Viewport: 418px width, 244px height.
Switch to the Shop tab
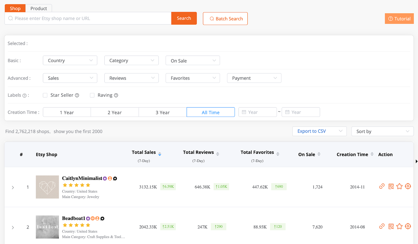(x=15, y=8)
